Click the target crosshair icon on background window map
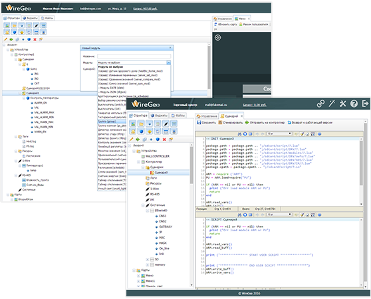 [218, 38]
